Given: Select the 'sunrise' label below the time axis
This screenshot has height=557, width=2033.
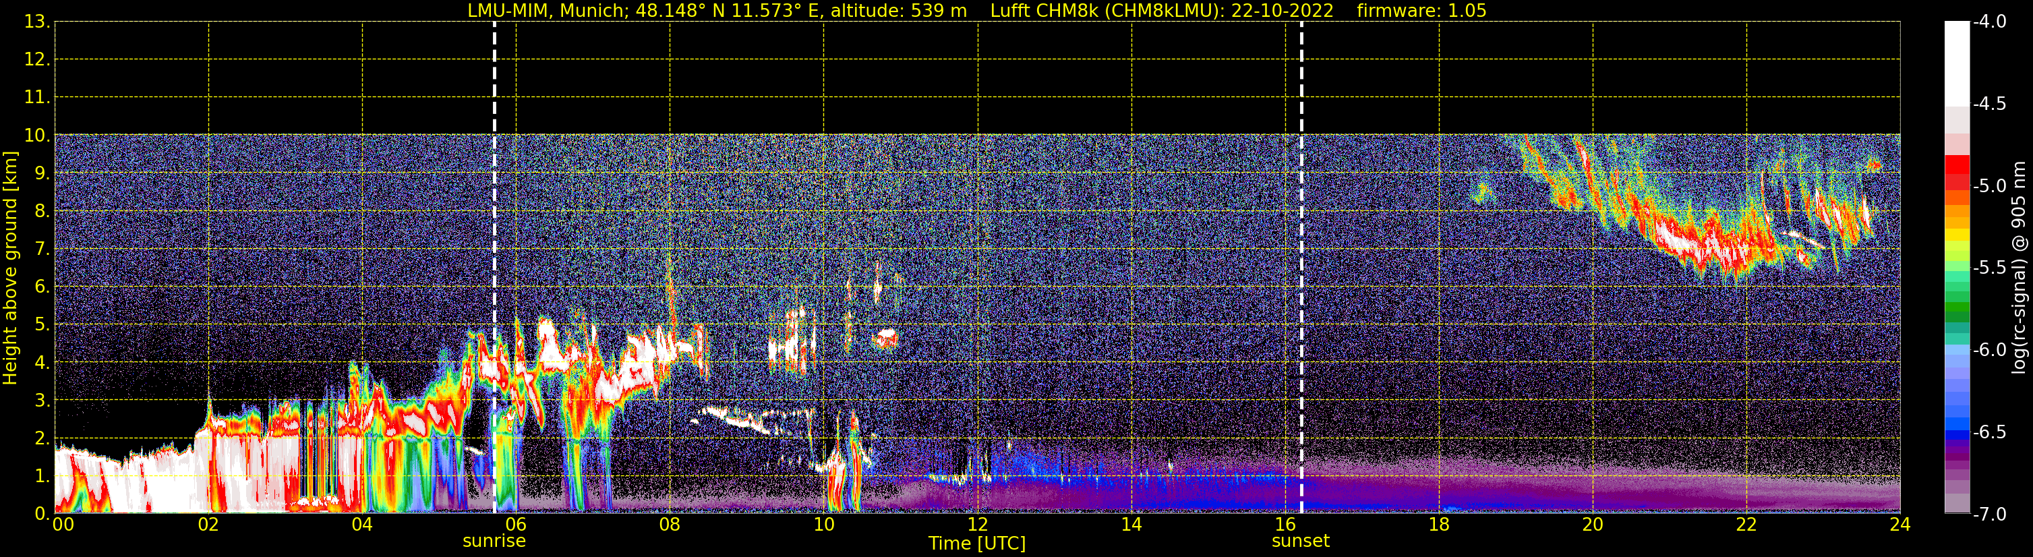Looking at the screenshot, I should 494,541.
